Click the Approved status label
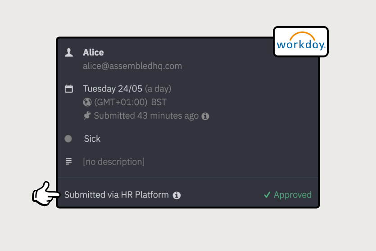Screen dimensions: 376x251 tap(292, 195)
